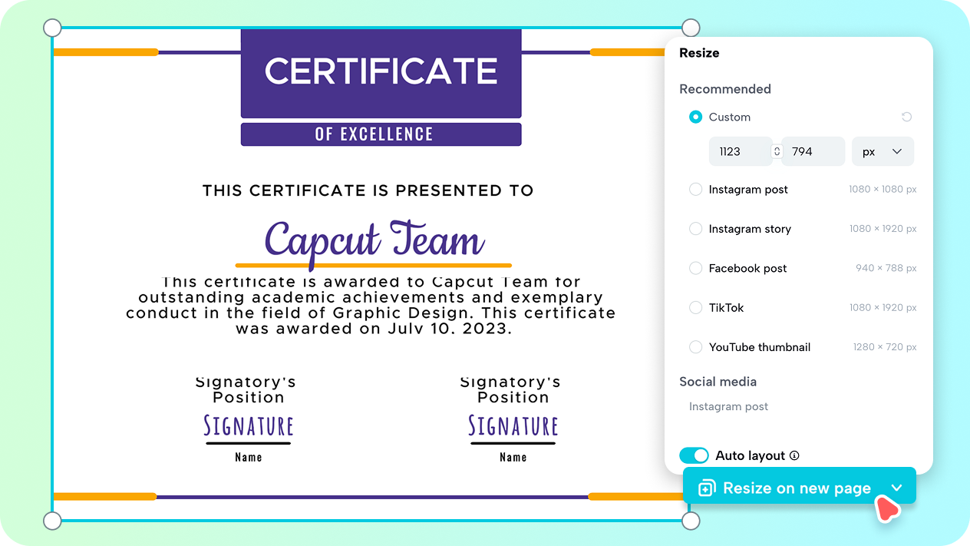
Task: Open the px unit dropdown
Action: pos(883,151)
